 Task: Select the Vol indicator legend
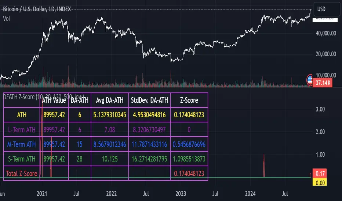[x=7, y=18]
